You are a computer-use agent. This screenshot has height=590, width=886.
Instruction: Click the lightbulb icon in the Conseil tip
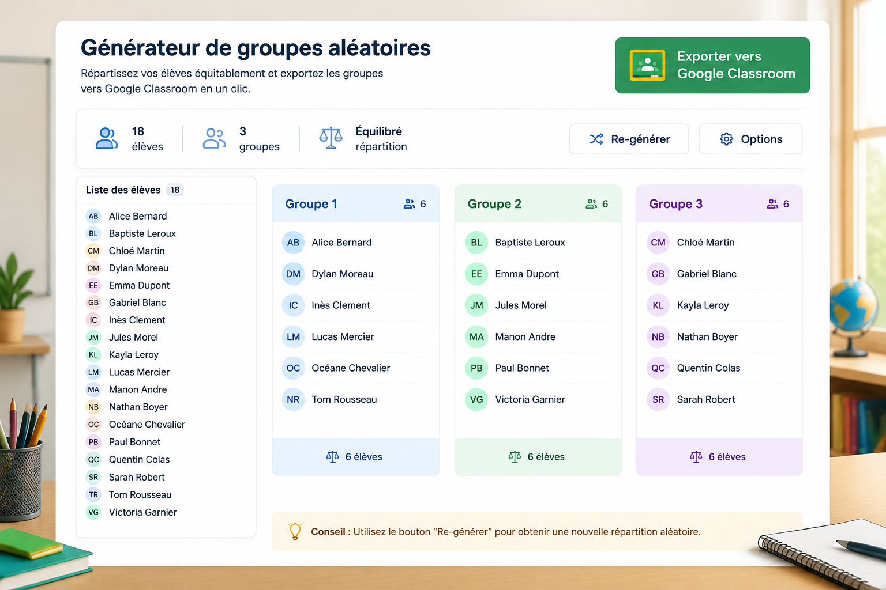pyautogui.click(x=295, y=531)
